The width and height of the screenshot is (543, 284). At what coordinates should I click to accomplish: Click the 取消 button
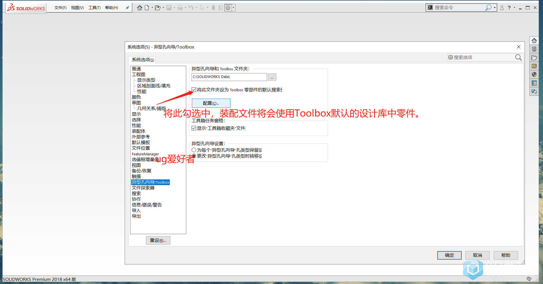(478, 255)
